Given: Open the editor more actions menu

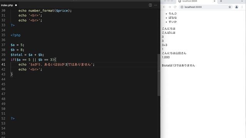Looking at the screenshot, I should click(155, 5).
